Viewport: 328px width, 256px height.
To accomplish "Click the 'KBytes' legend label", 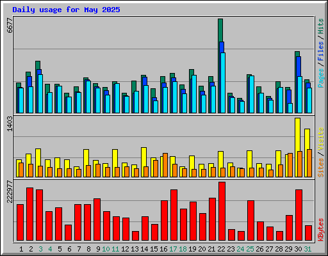I will tap(321, 230).
